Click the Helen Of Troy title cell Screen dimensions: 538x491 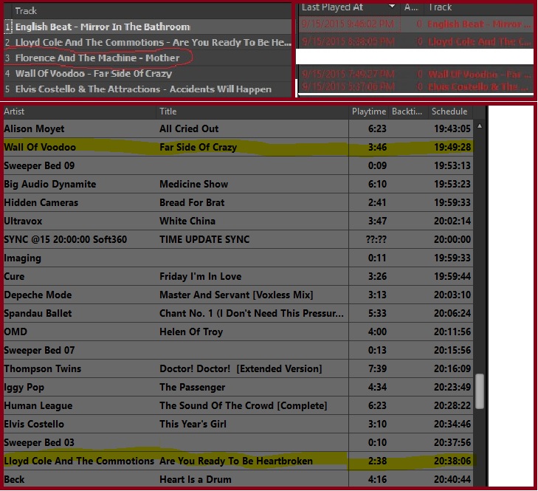tap(191, 332)
